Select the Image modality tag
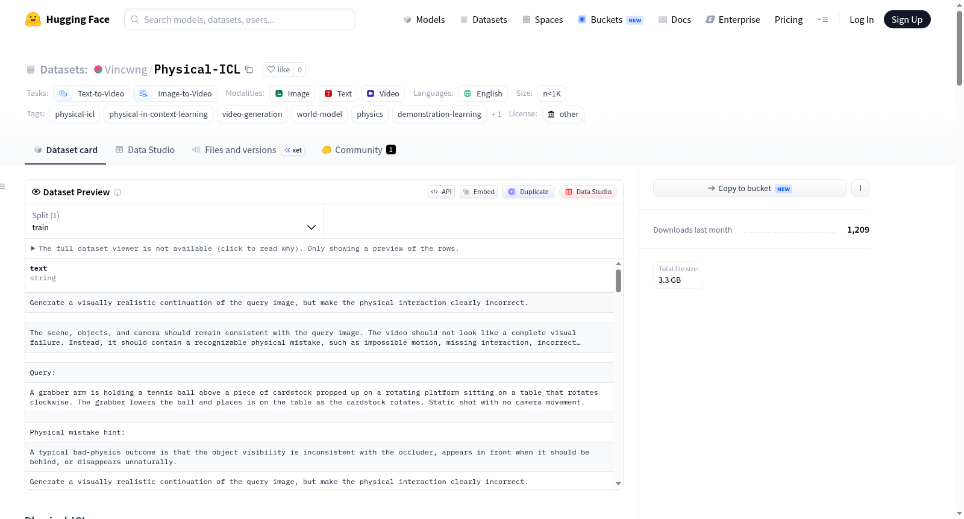Screen dimensions: 964x519 pos(292,93)
